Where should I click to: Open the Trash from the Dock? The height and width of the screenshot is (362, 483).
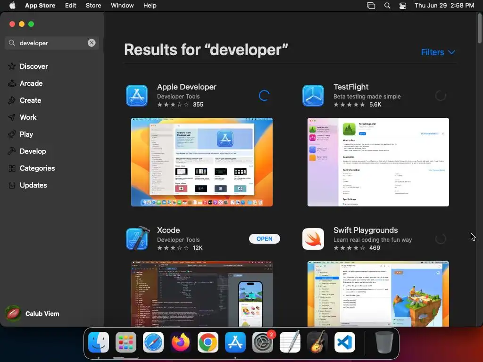tap(384, 342)
